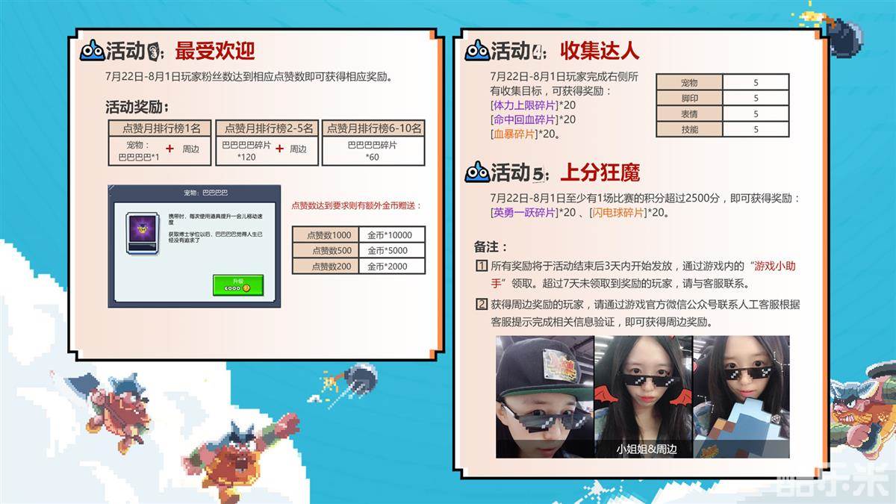Click the slime icon beside 活动3 最受欢迎

click(91, 51)
